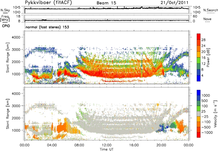Click the 4000 tick on the velocity panel axis
Image resolution: width=218 pixels, height=151 pixels.
tap(16, 93)
